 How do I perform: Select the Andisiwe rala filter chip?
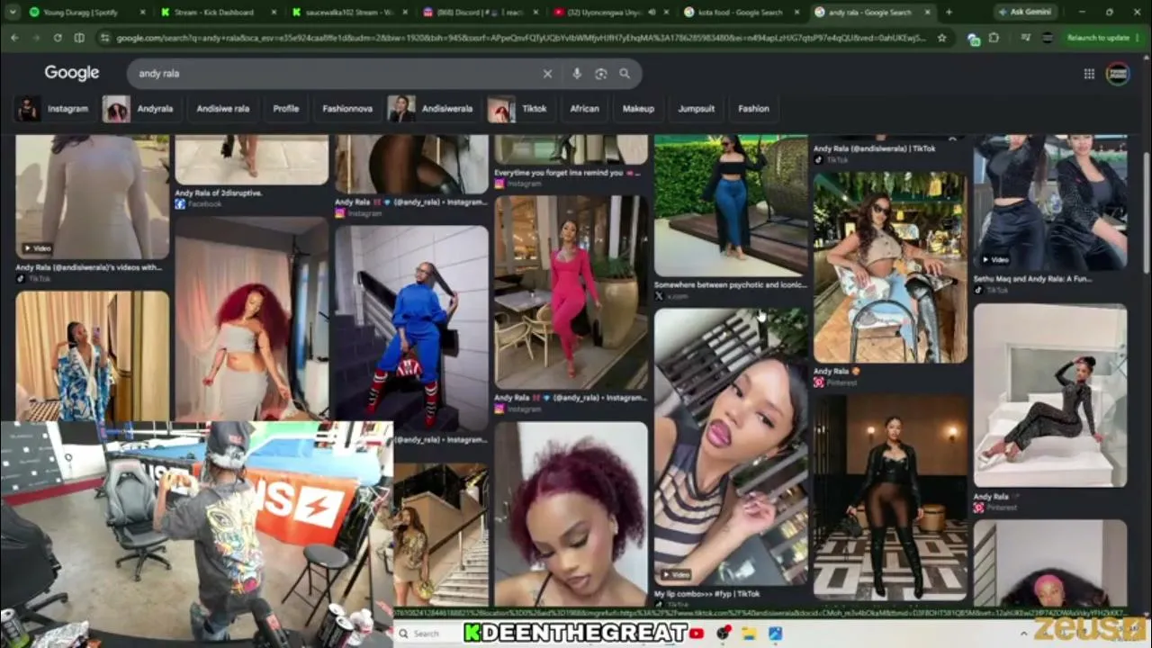pyautogui.click(x=223, y=109)
